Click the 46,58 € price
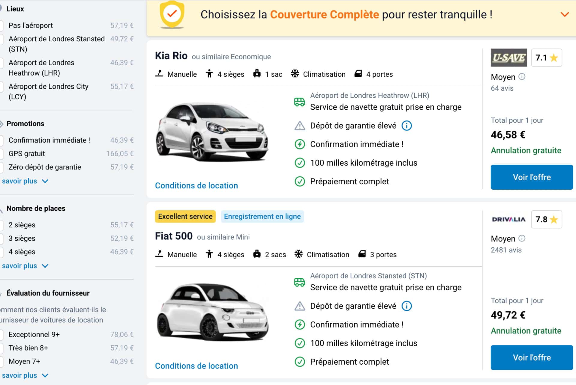Viewport: 576px width, 385px height. pos(508,135)
